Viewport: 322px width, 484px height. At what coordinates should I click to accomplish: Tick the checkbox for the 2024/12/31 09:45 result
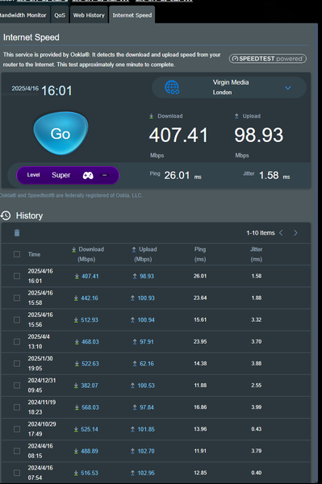pyautogui.click(x=17, y=386)
